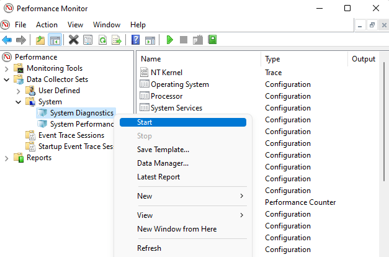
Task: Click the Delete (black X) toolbar icon
Action: [73, 40]
